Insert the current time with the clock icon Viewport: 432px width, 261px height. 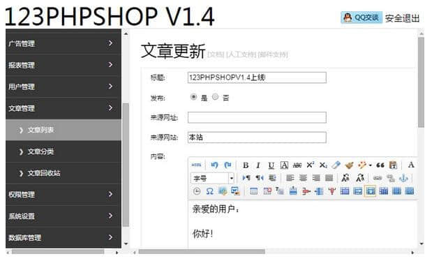(196, 191)
